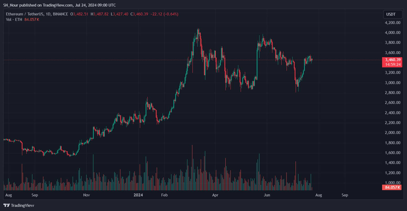Click the 2,800.00 price axis label

click(x=393, y=93)
